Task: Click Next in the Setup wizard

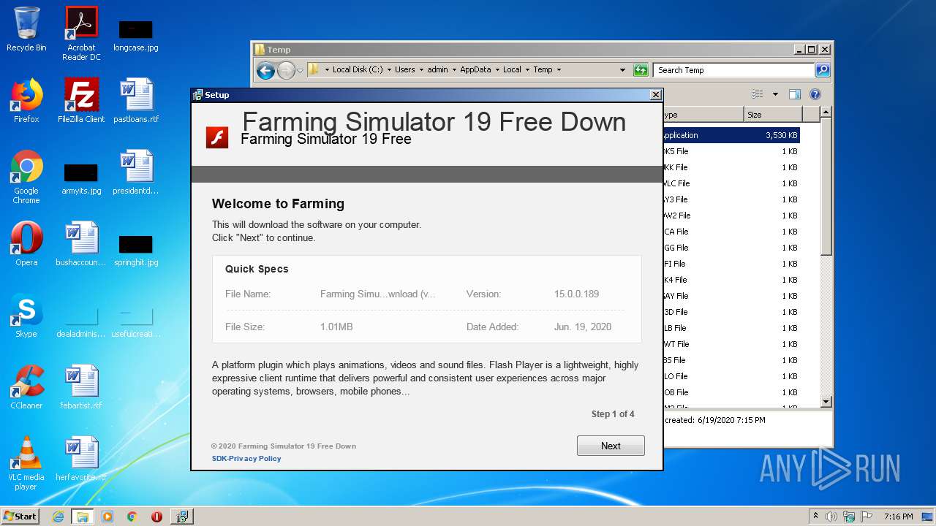Action: (611, 446)
